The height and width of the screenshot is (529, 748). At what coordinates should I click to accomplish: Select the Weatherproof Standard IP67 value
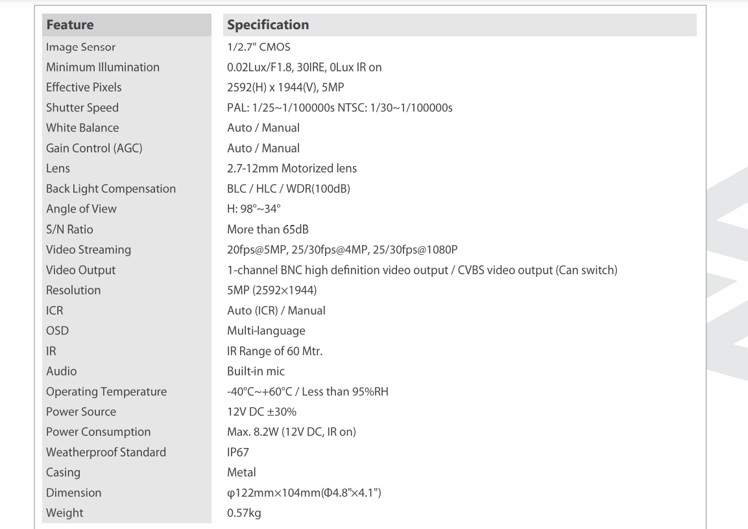(x=238, y=453)
